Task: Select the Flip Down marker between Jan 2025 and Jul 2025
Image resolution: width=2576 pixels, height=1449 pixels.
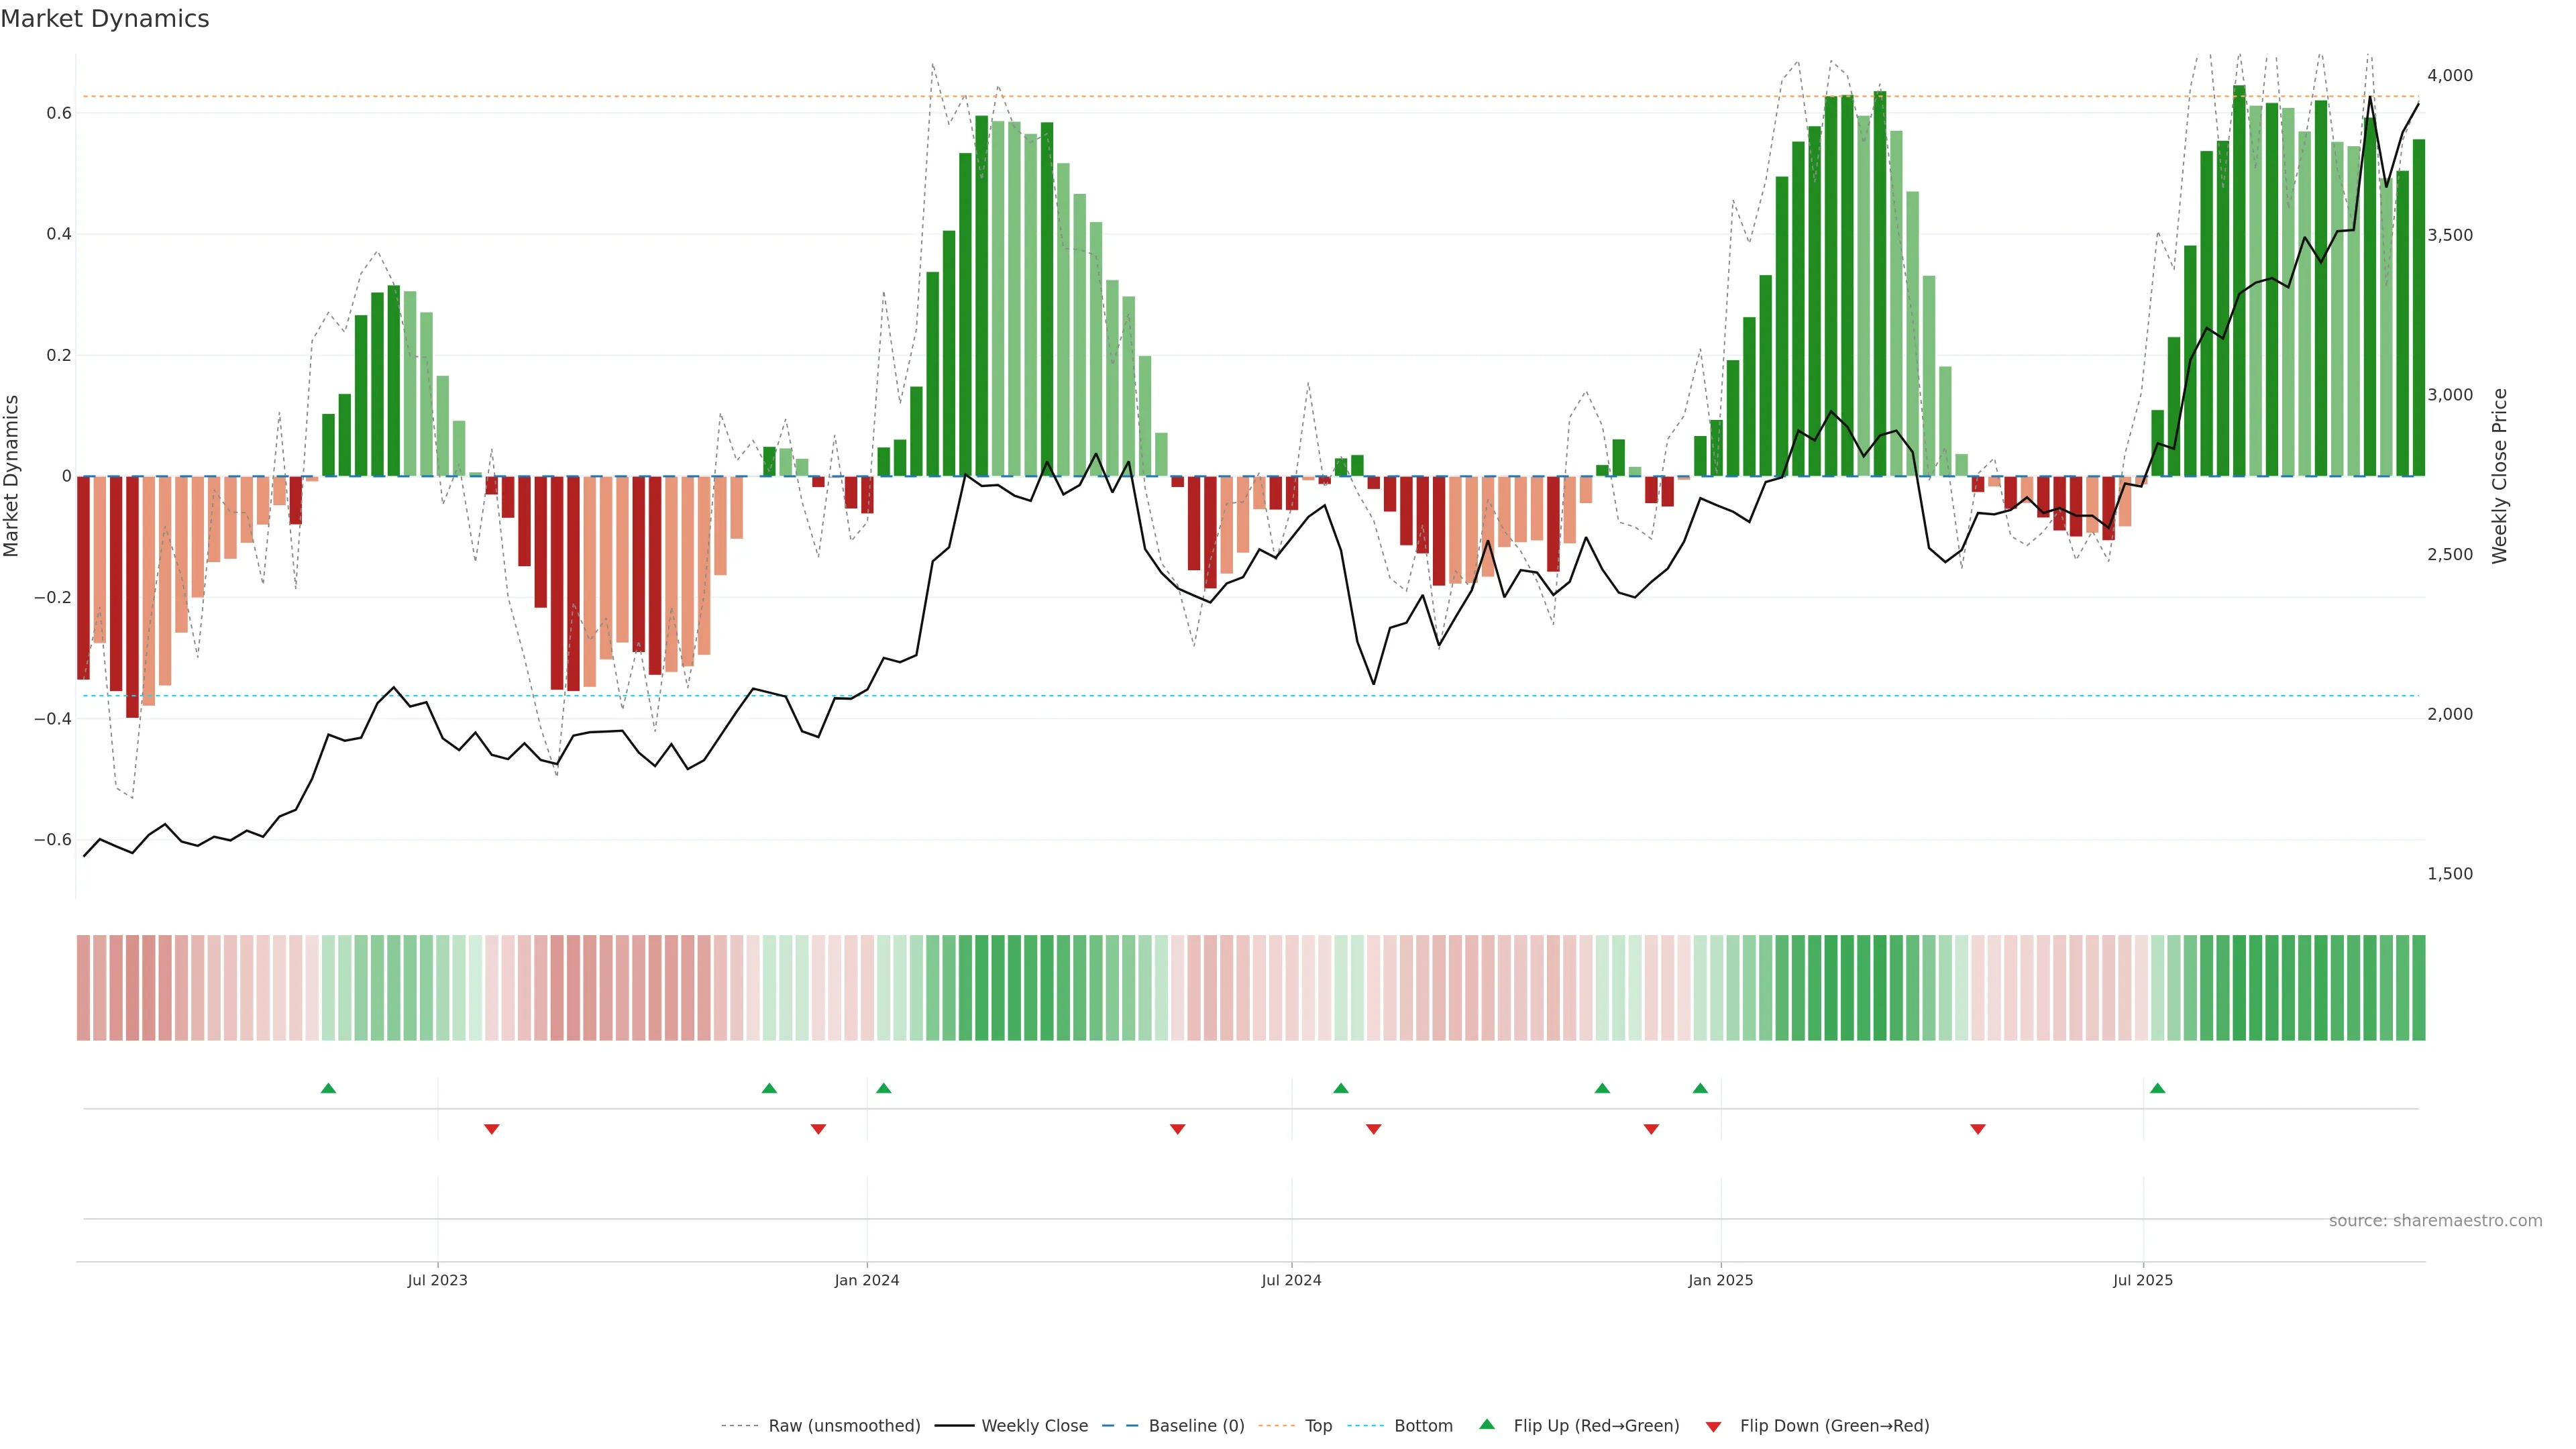Action: pyautogui.click(x=1977, y=1129)
